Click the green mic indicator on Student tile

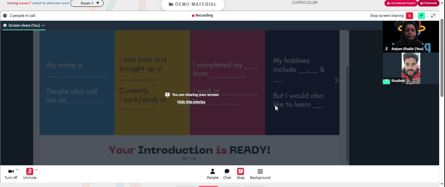(386, 81)
